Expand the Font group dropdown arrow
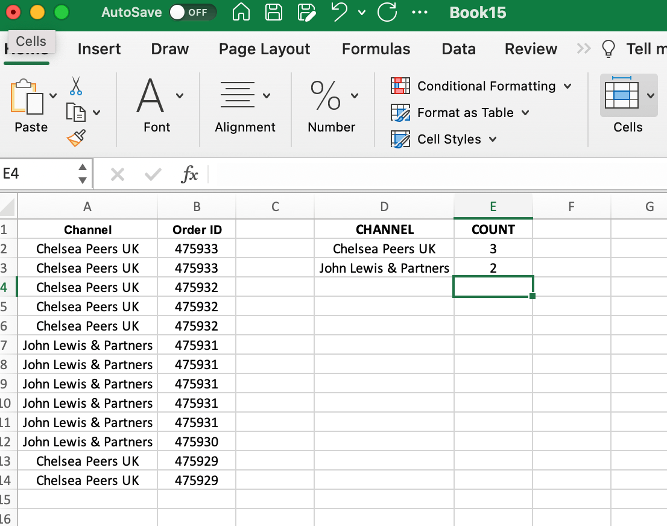Screen dimensions: 667x526 tap(180, 96)
